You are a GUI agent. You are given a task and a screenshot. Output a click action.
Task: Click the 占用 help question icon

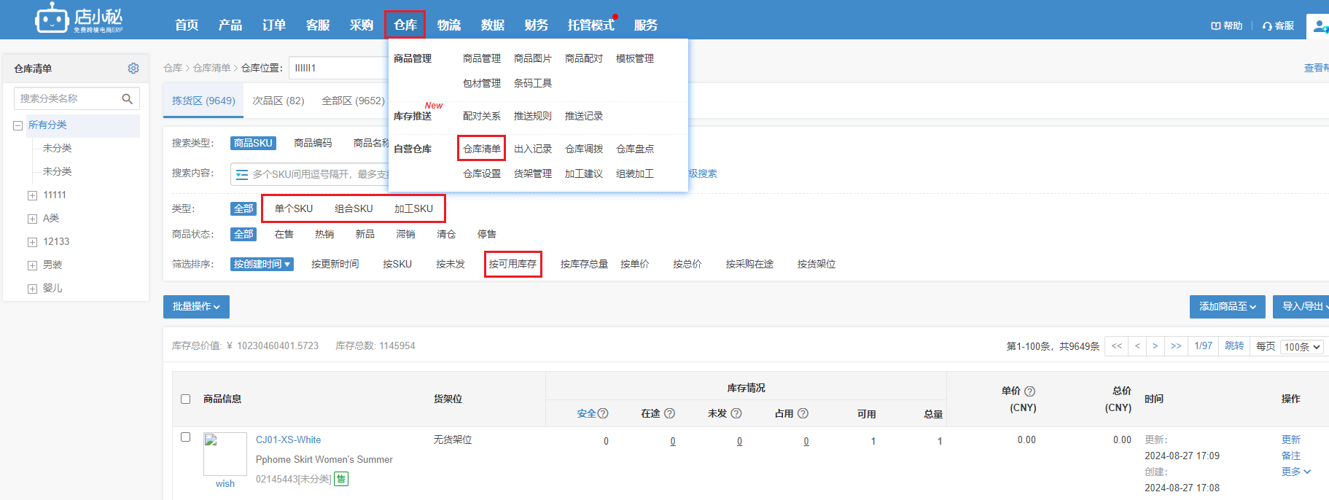coord(803,413)
